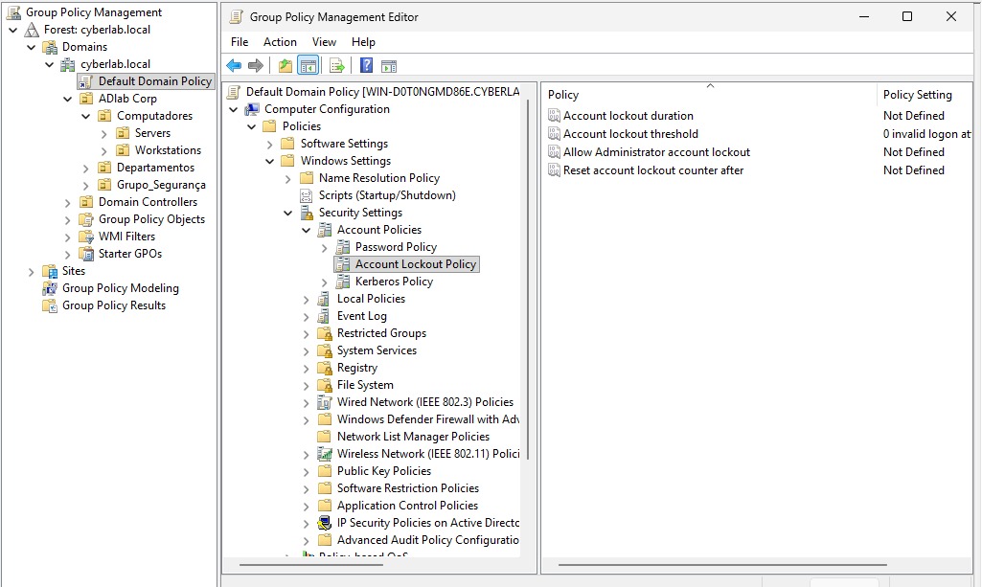
Task: Click the Password Policy node icon
Action: click(x=343, y=247)
